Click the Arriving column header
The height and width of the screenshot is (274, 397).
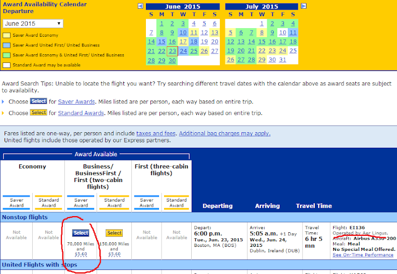click(x=267, y=206)
